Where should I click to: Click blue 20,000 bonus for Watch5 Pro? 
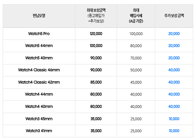tap(174, 34)
